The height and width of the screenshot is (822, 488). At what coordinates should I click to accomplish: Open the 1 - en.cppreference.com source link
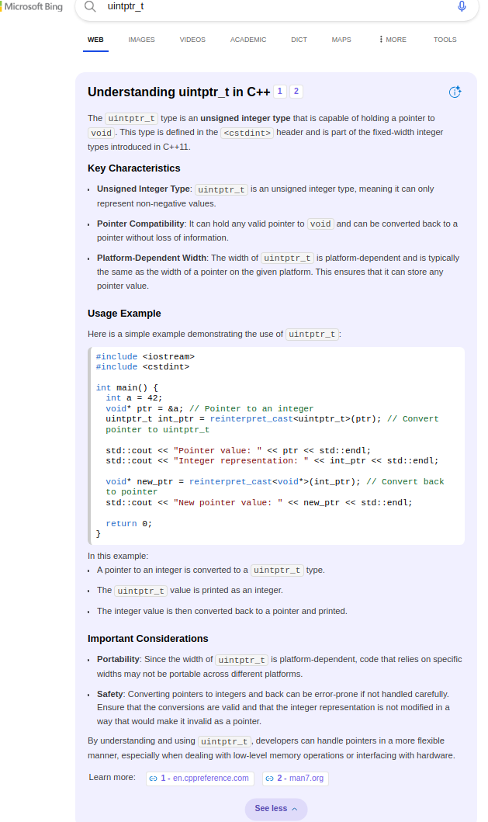point(199,779)
